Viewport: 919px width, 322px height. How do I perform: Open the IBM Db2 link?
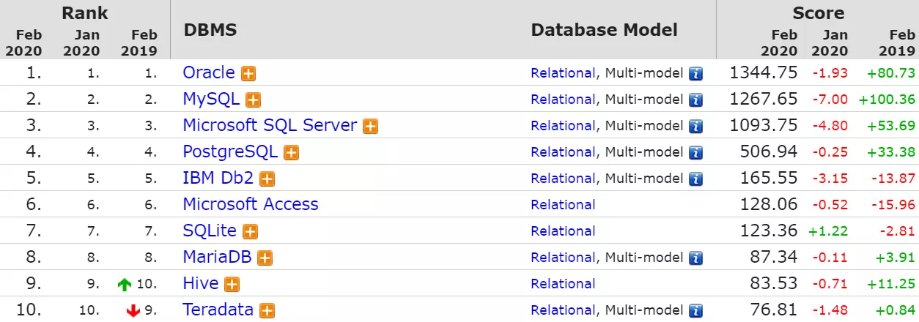click(219, 179)
